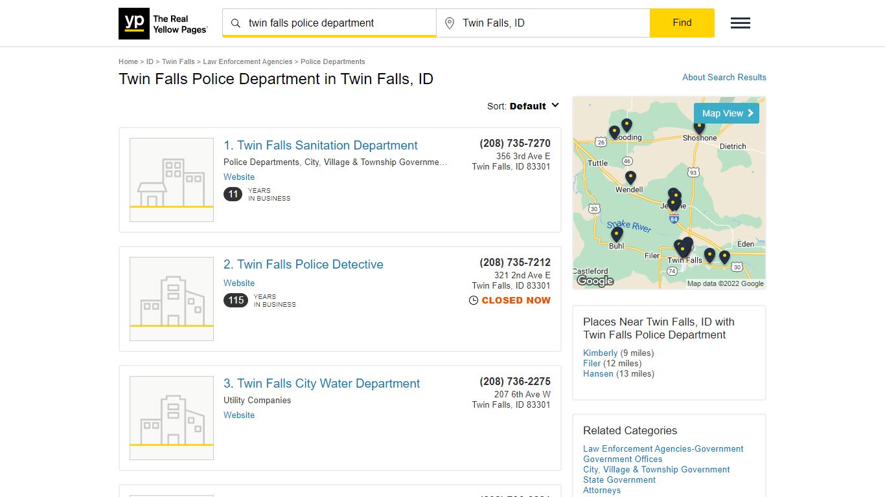Viewport: 885px width, 497px height.
Task: Open Twin Falls Sanitation Department listing
Action: pos(321,146)
